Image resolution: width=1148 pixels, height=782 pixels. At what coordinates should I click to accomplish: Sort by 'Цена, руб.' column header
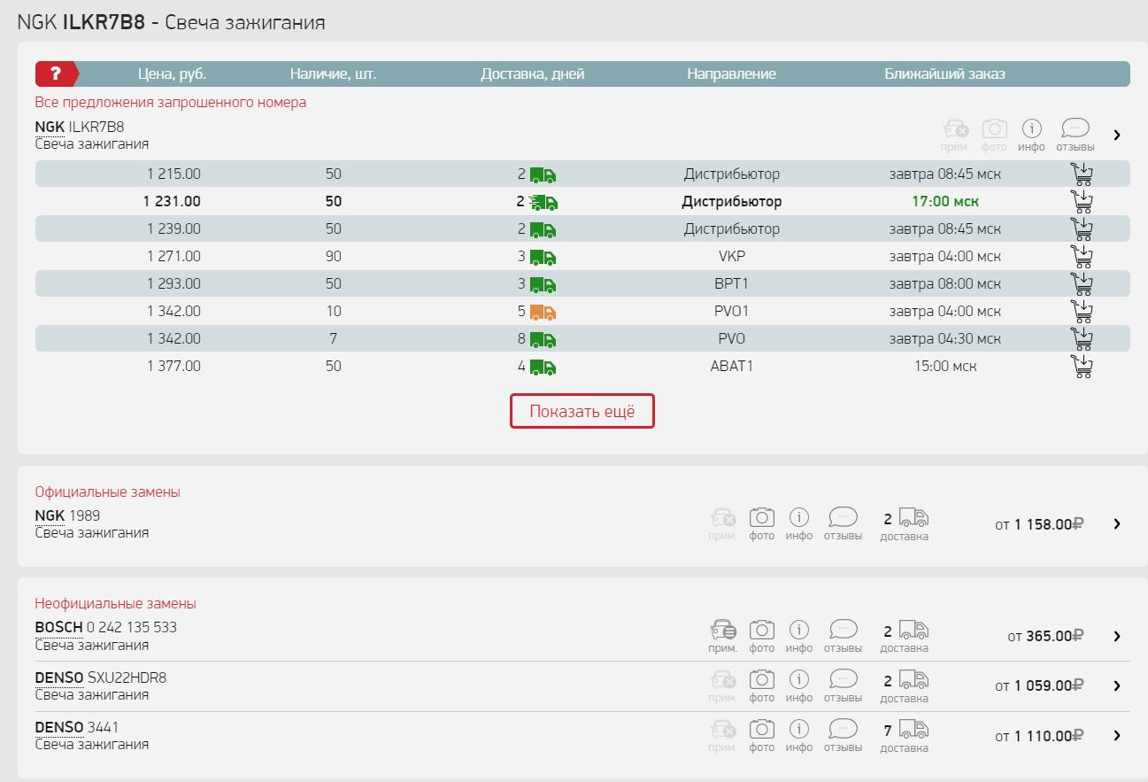coord(172,74)
